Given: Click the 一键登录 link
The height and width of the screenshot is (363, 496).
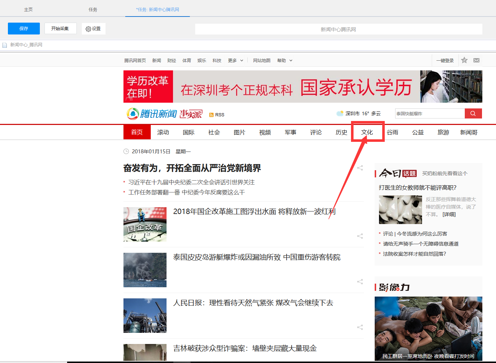Looking at the screenshot, I should [445, 60].
